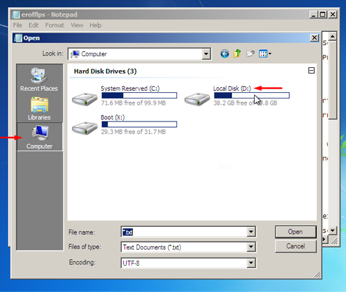Screen dimensions: 346x292
Task: Collapse the Hard Disk Drives group
Action: coord(311,71)
